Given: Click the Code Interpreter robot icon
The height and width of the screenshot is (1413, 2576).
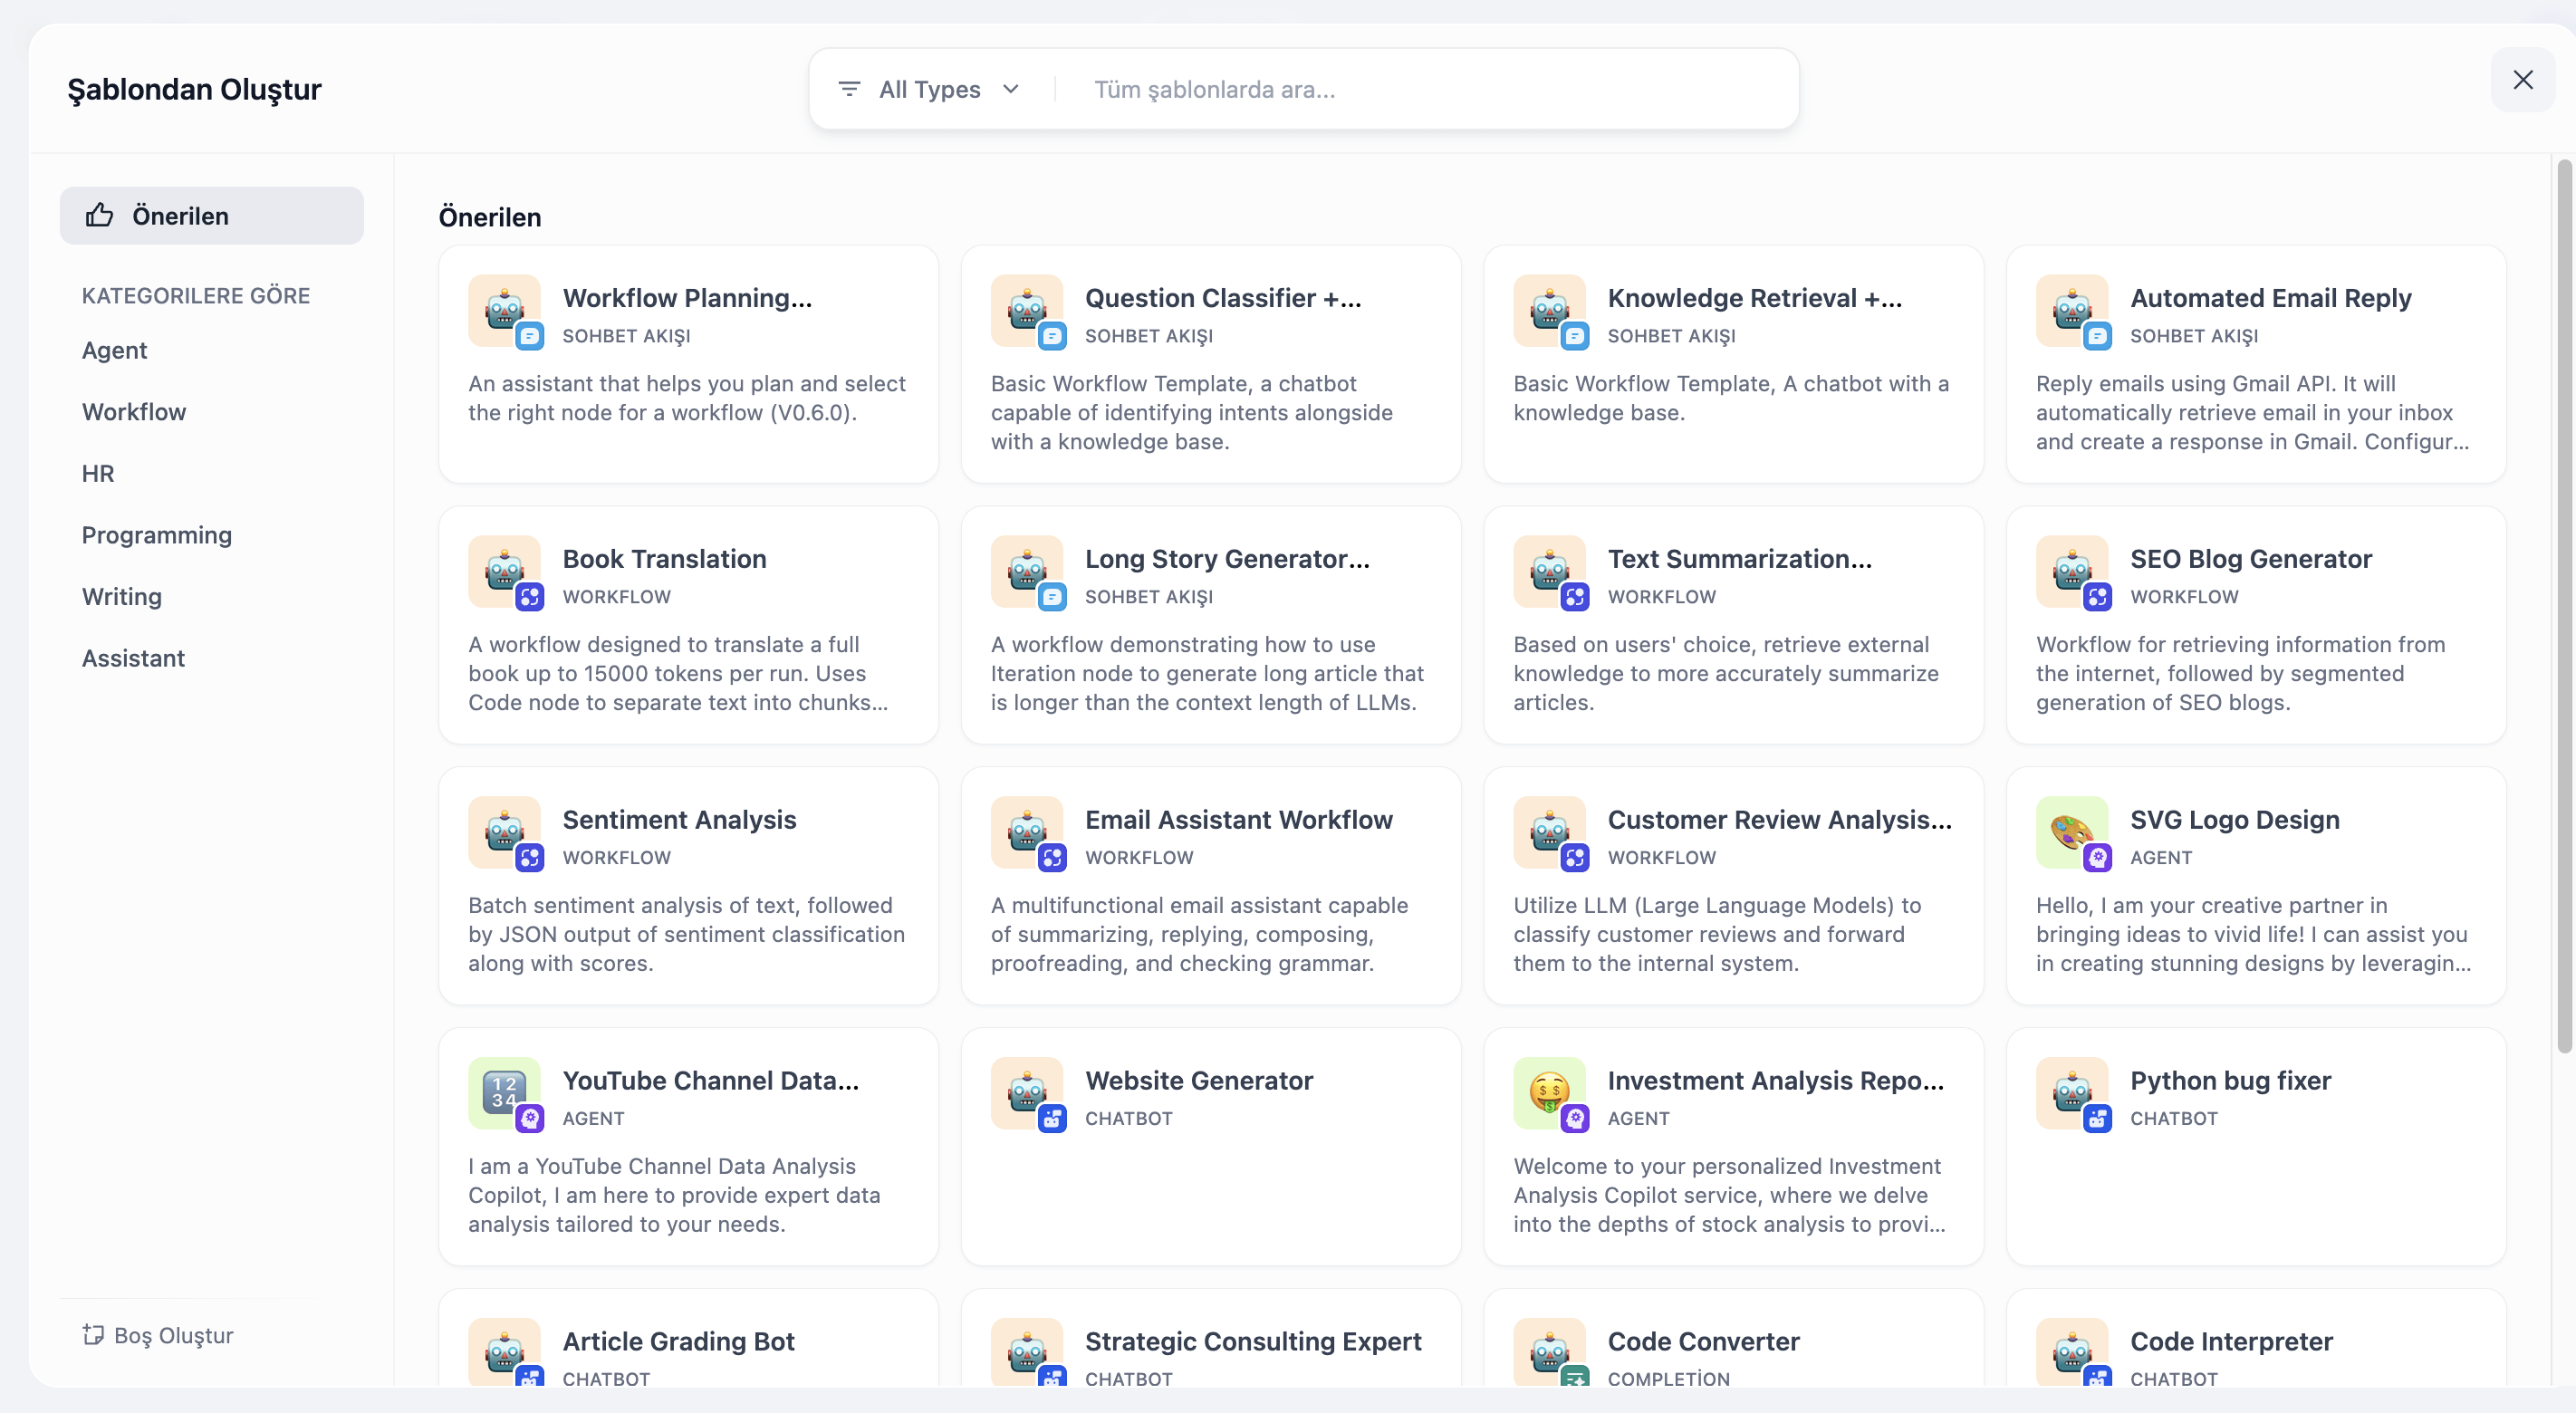Looking at the screenshot, I should click(2072, 1353).
